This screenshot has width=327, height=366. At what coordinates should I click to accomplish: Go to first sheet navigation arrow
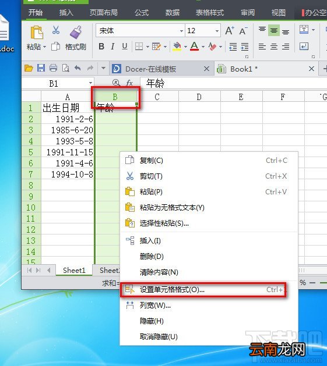click(29, 271)
